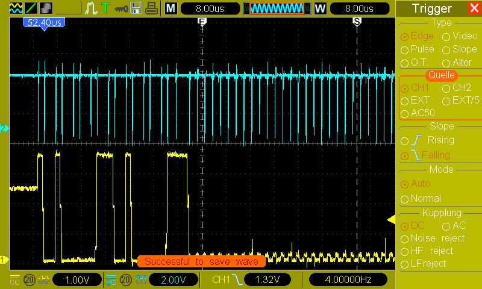Click the floppy disk save icon
Screen dimensions: 482x289
point(136,8)
